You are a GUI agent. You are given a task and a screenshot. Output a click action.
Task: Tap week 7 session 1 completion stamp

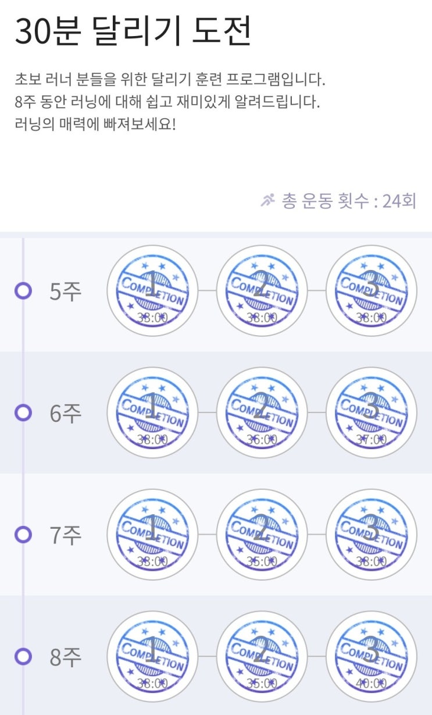pos(152,534)
